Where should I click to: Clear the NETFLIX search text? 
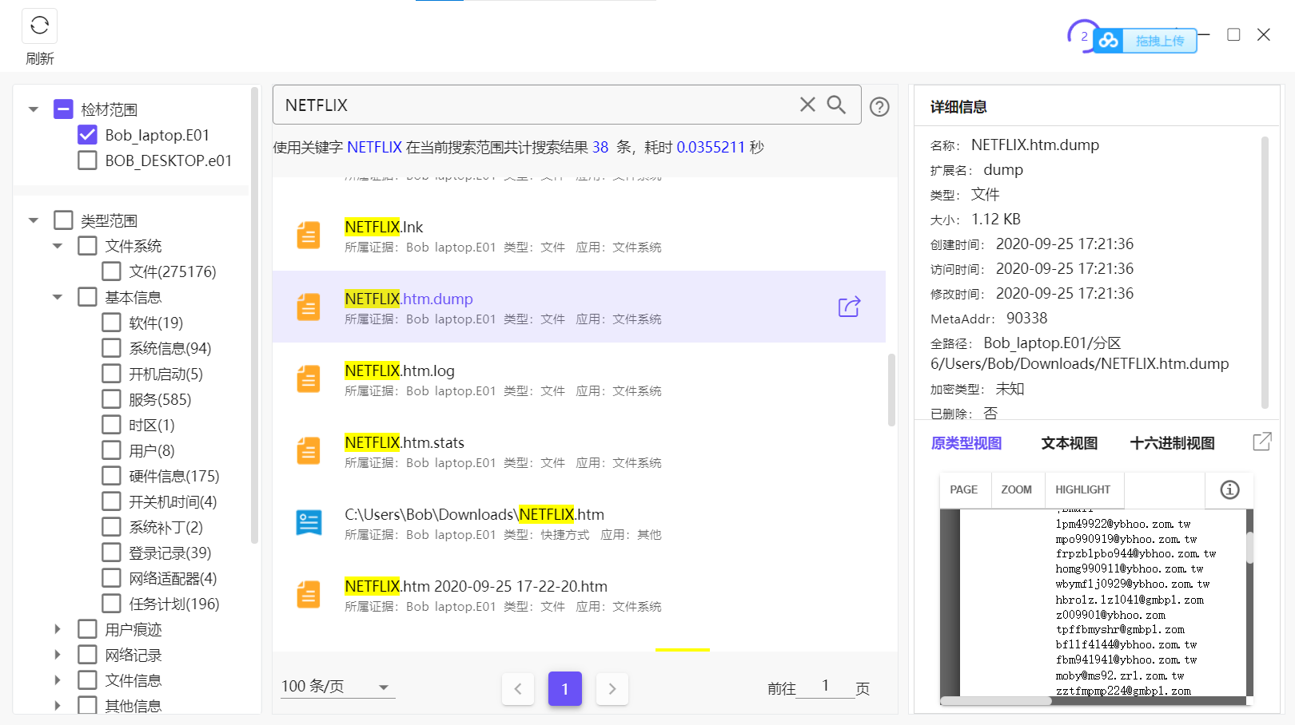click(807, 105)
